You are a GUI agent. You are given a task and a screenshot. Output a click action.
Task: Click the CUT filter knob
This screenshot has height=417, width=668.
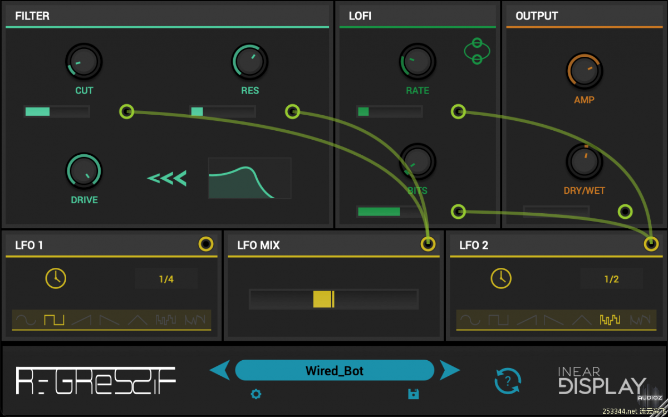coord(84,62)
